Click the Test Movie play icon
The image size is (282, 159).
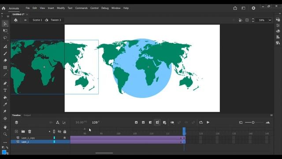253,8
